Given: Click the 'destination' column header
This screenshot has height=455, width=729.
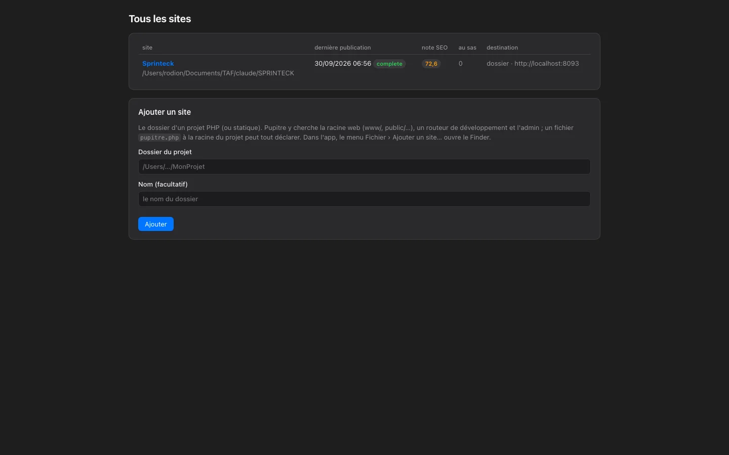Looking at the screenshot, I should click(502, 48).
